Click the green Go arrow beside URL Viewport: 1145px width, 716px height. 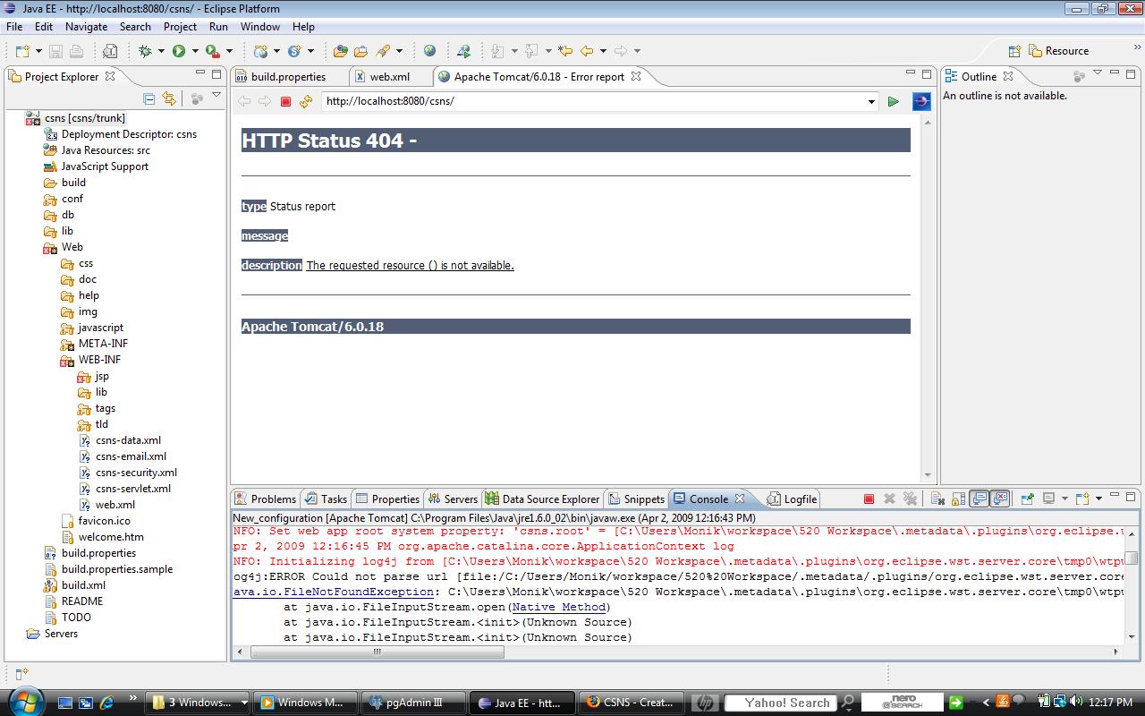tap(893, 101)
